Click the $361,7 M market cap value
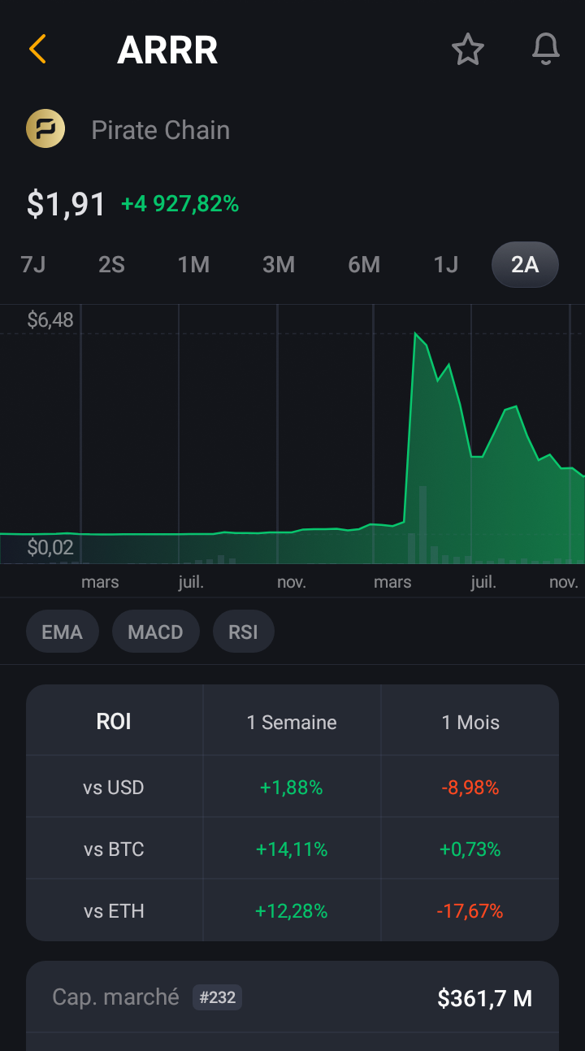The image size is (585, 1051). pyautogui.click(x=485, y=998)
